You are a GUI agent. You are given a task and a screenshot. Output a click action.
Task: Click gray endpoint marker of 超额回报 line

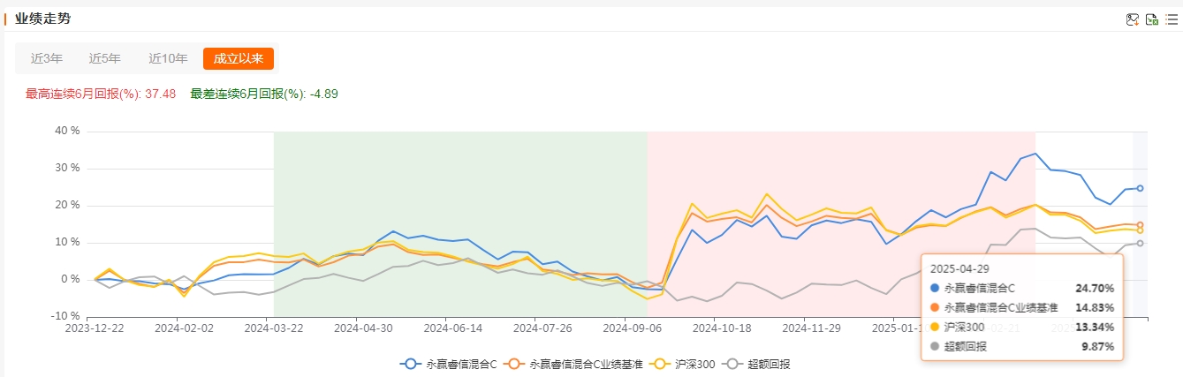pos(1140,243)
